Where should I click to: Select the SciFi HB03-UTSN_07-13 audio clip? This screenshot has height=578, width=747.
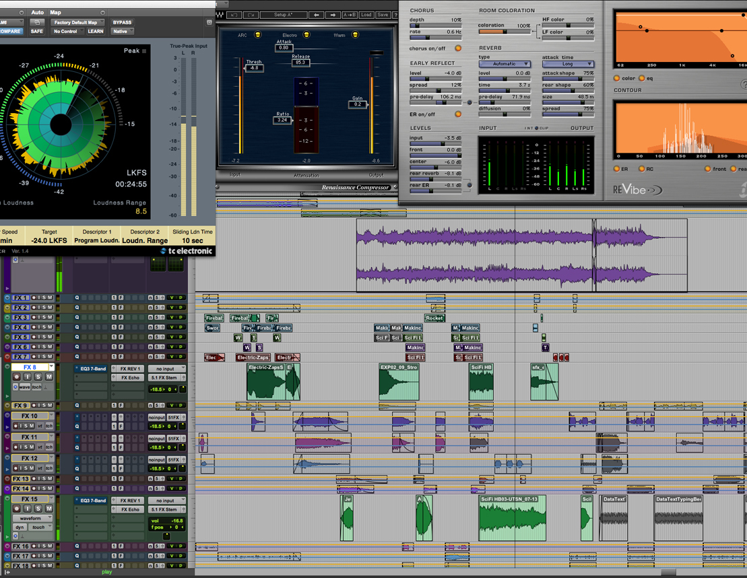pyautogui.click(x=512, y=518)
